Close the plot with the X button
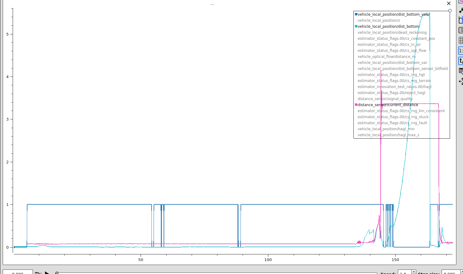 449,4
